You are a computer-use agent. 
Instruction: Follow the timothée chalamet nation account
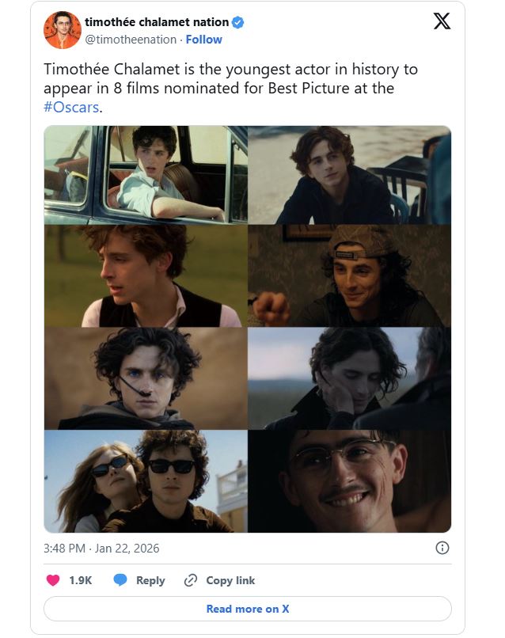(x=204, y=40)
